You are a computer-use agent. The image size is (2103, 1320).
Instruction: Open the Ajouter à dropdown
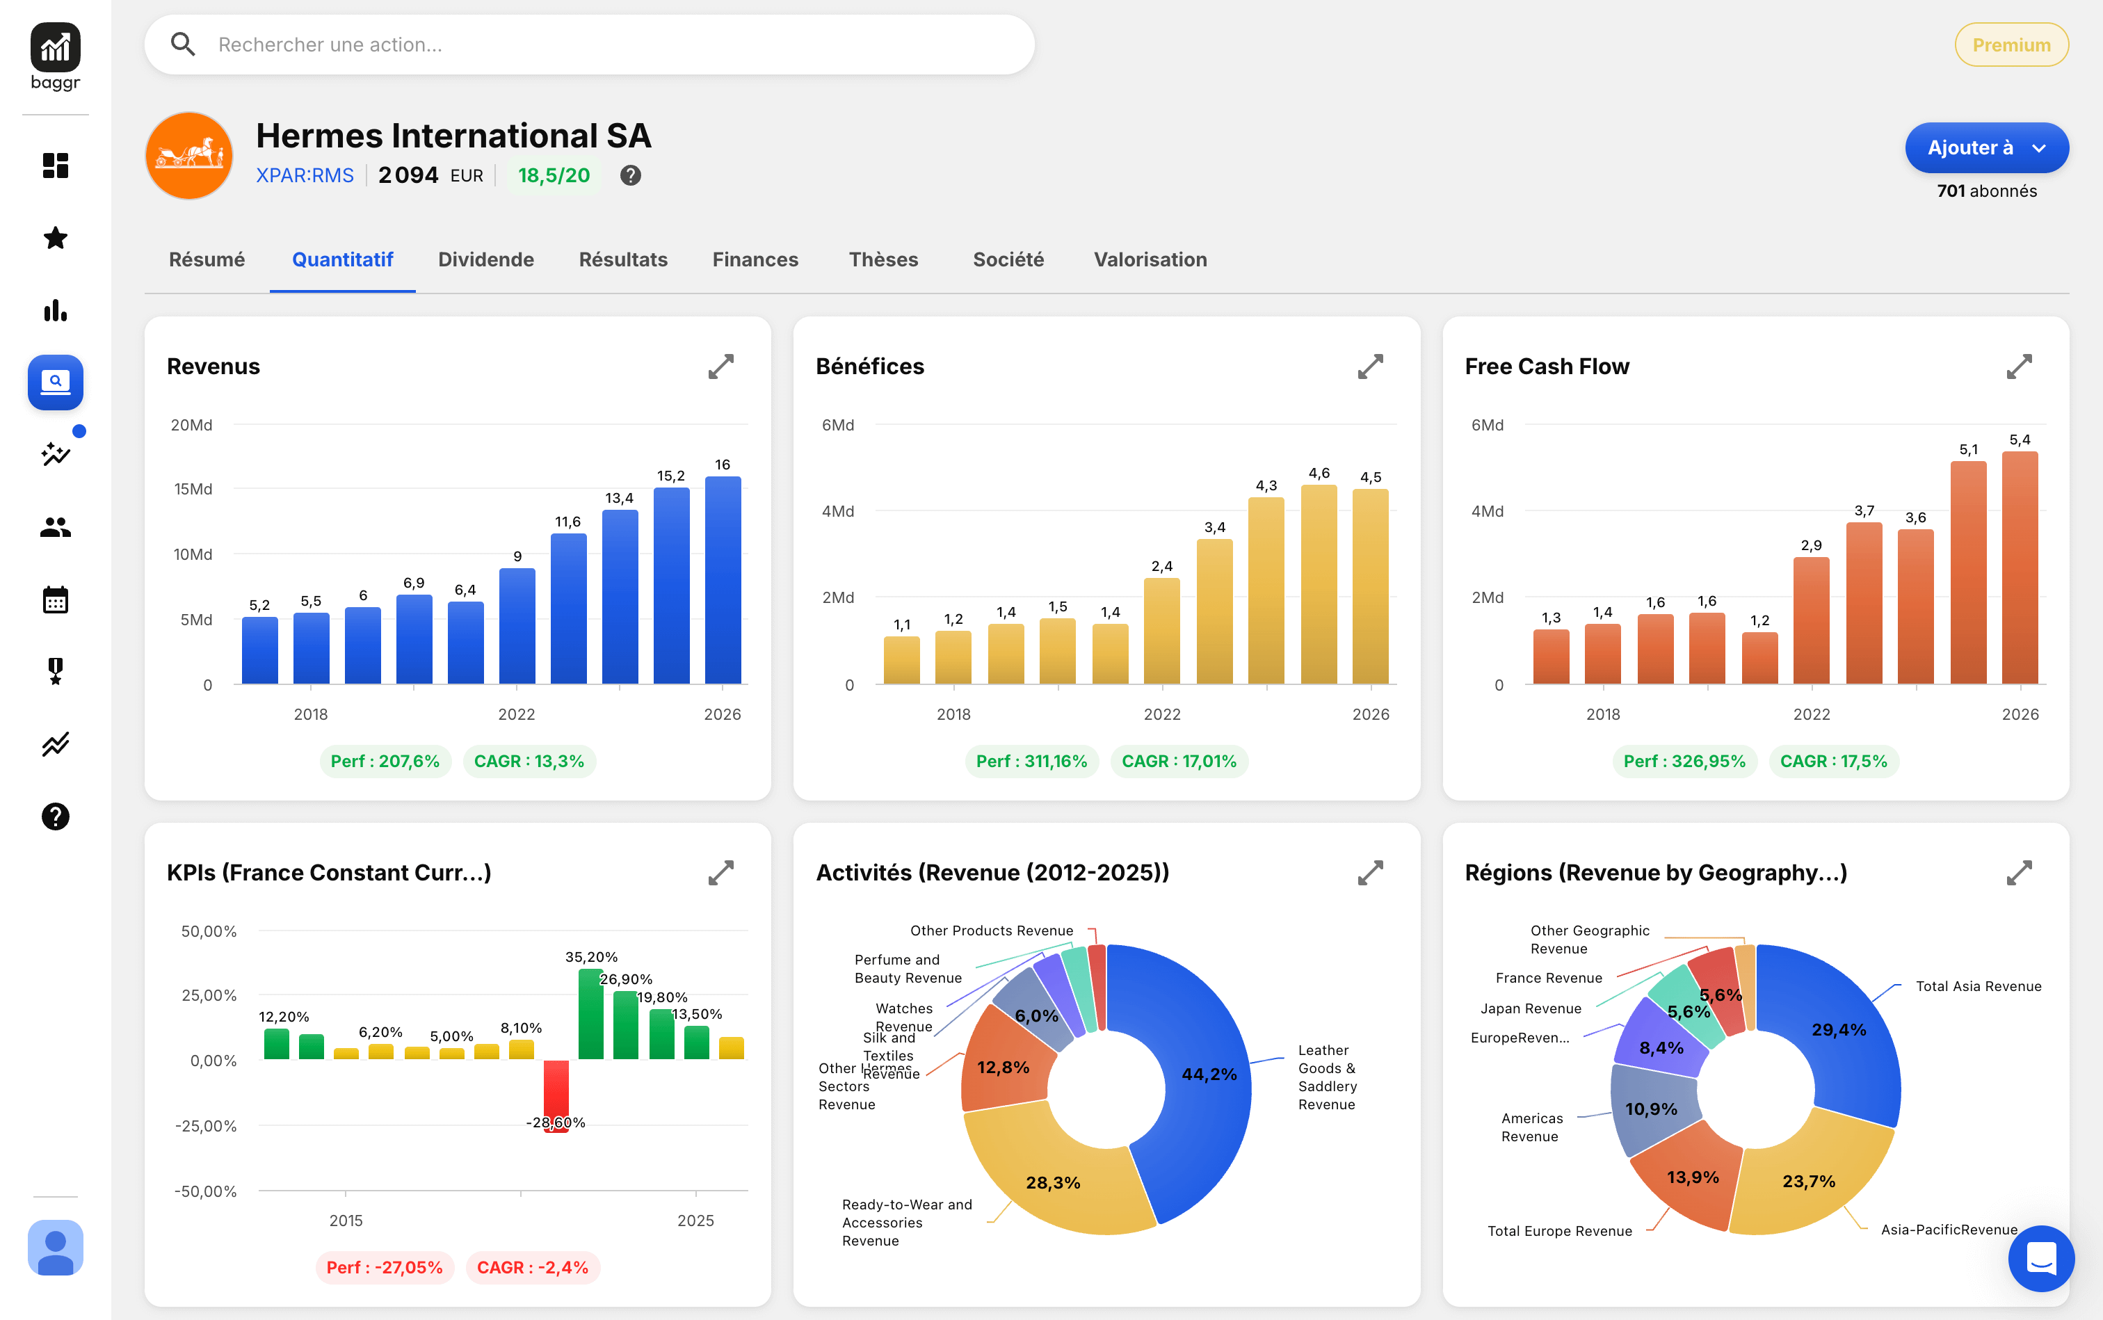pos(1986,147)
